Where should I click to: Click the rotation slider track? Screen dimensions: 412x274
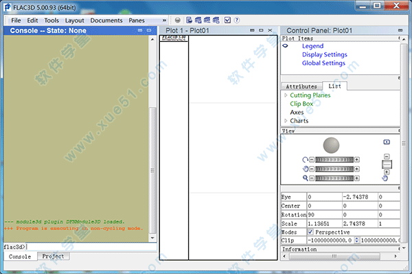click(x=334, y=159)
